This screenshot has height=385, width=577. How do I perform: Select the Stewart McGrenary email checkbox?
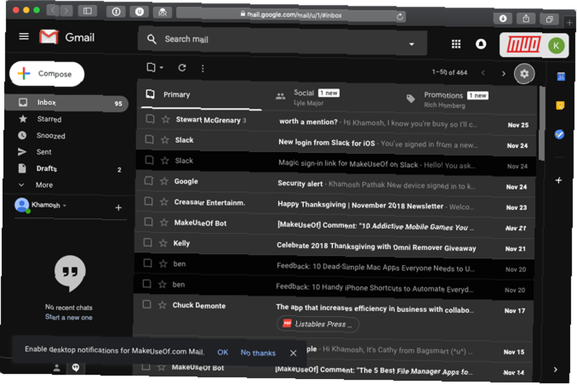(150, 118)
